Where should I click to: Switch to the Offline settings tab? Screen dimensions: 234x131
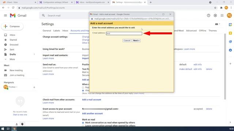(x=203, y=31)
